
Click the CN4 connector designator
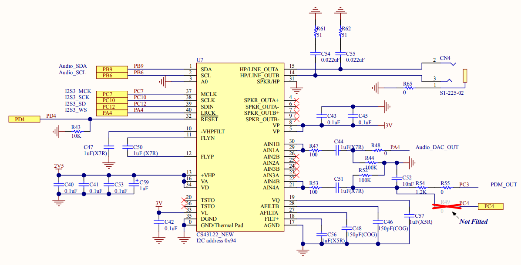[x=445, y=58]
